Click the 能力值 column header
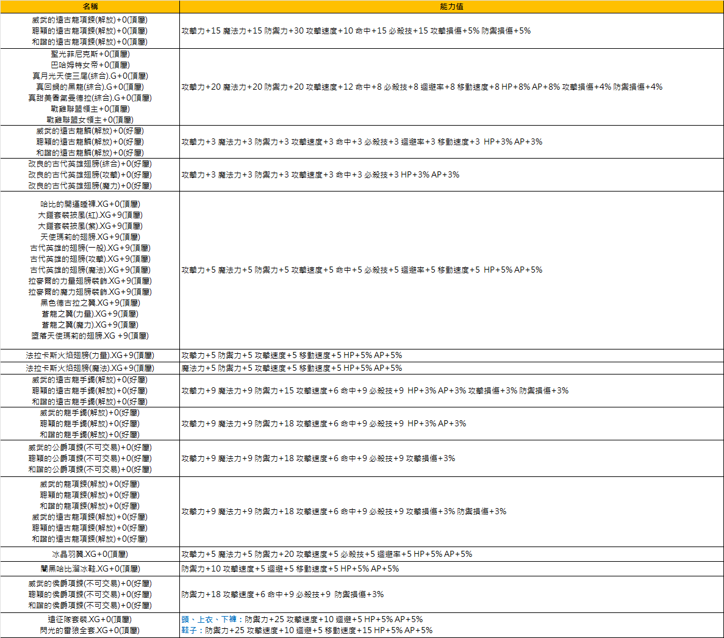This screenshot has height=638, width=724. (451, 6)
